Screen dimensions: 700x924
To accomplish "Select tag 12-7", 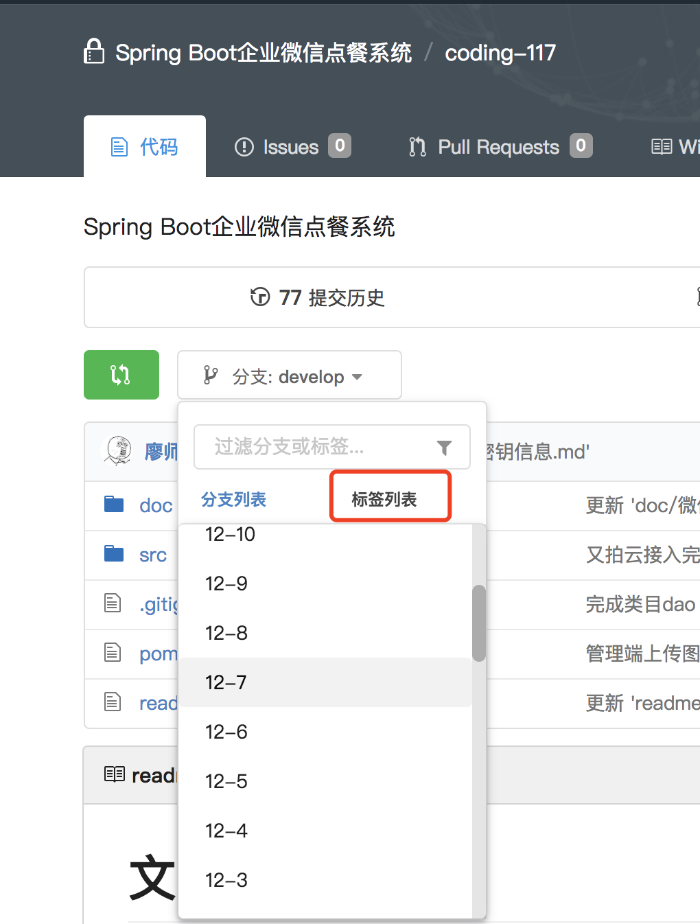I will [x=325, y=682].
